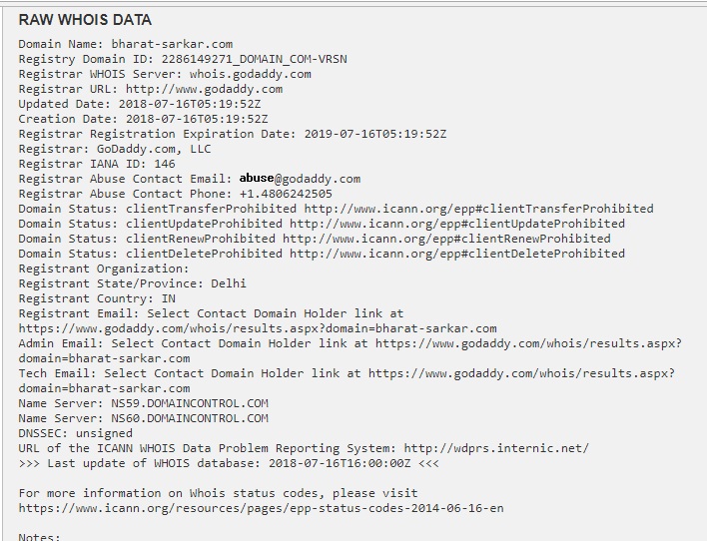The width and height of the screenshot is (707, 541).
Task: Open the epp#clientRenewProhibited link
Action: 446,238
